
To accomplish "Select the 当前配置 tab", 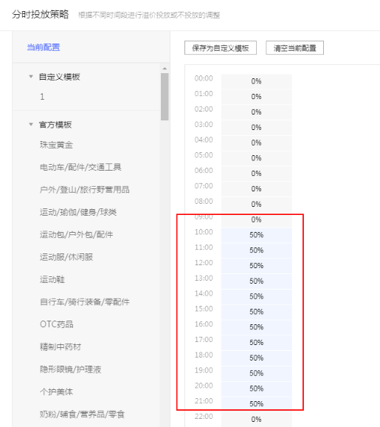I will (44, 47).
